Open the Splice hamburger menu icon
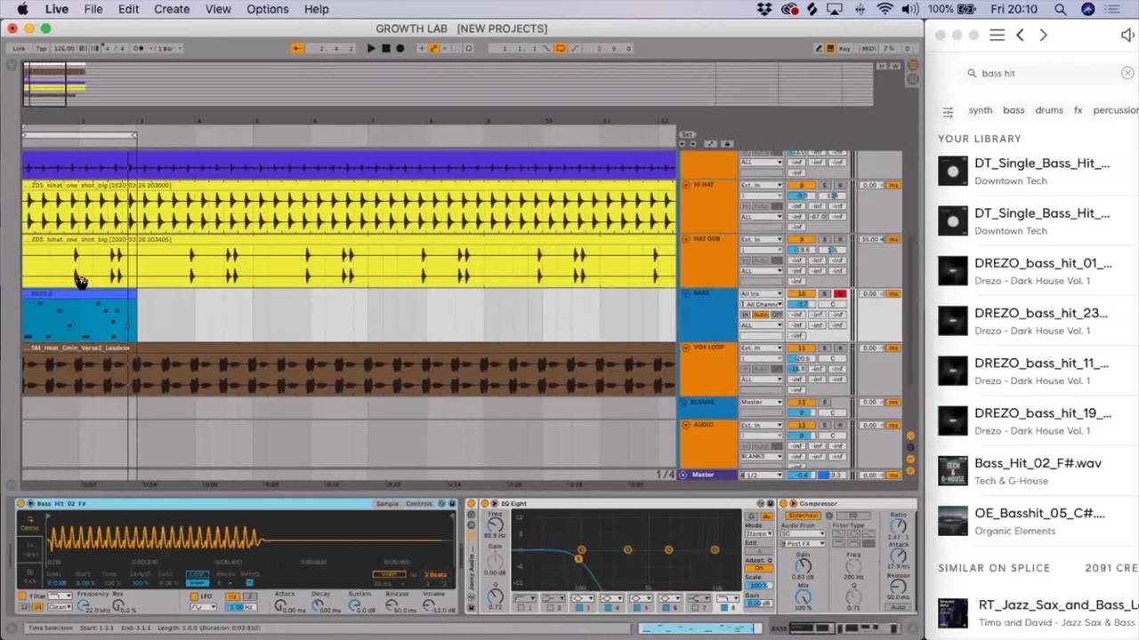Screen dimensions: 1139x640 pyautogui.click(x=997, y=35)
